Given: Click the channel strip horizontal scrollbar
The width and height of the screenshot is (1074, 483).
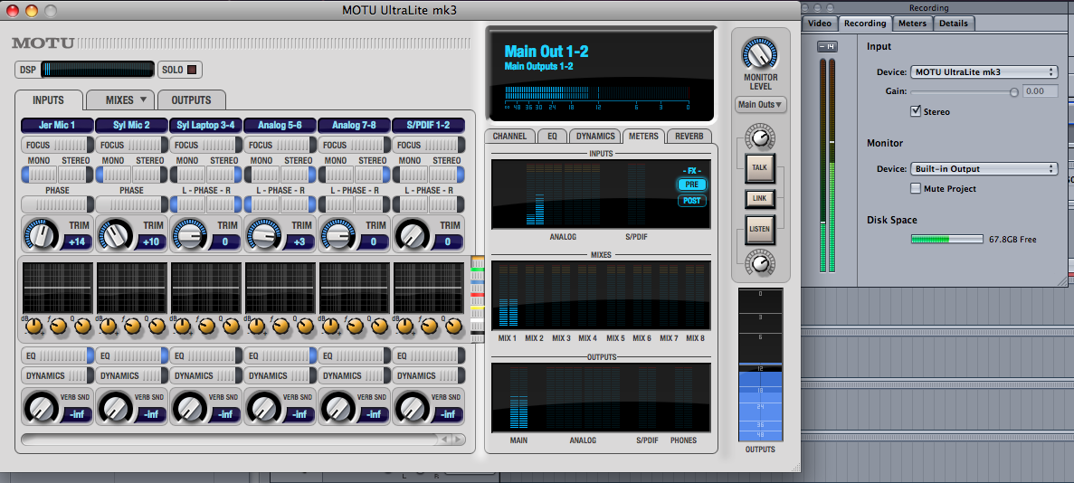Looking at the screenshot, I should (x=243, y=440).
